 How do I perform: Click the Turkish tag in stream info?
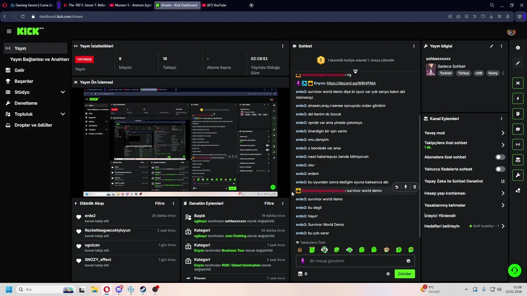tap(445, 73)
